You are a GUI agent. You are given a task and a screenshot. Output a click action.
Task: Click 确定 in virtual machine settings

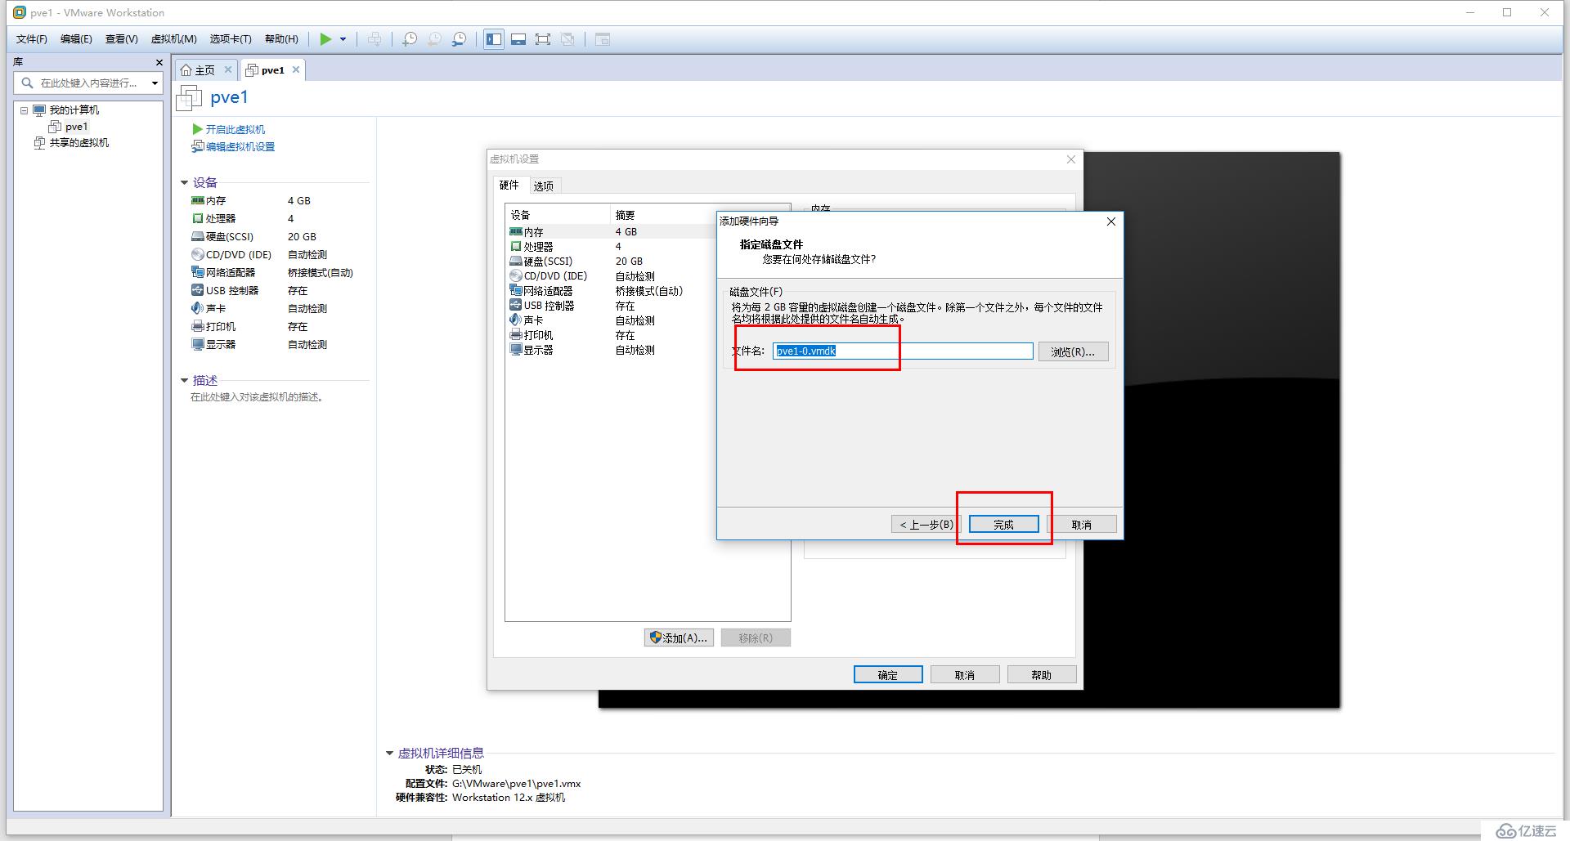[888, 674]
